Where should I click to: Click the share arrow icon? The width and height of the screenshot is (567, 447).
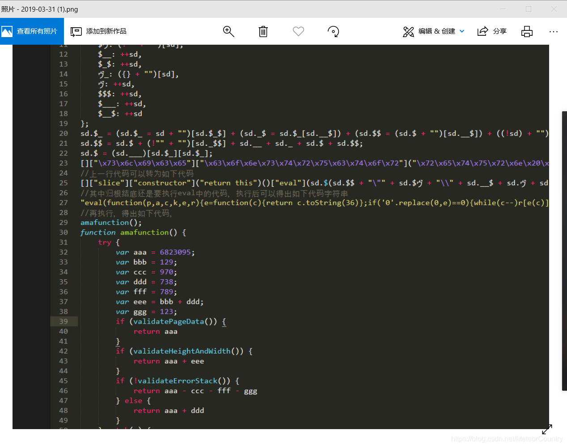(482, 31)
